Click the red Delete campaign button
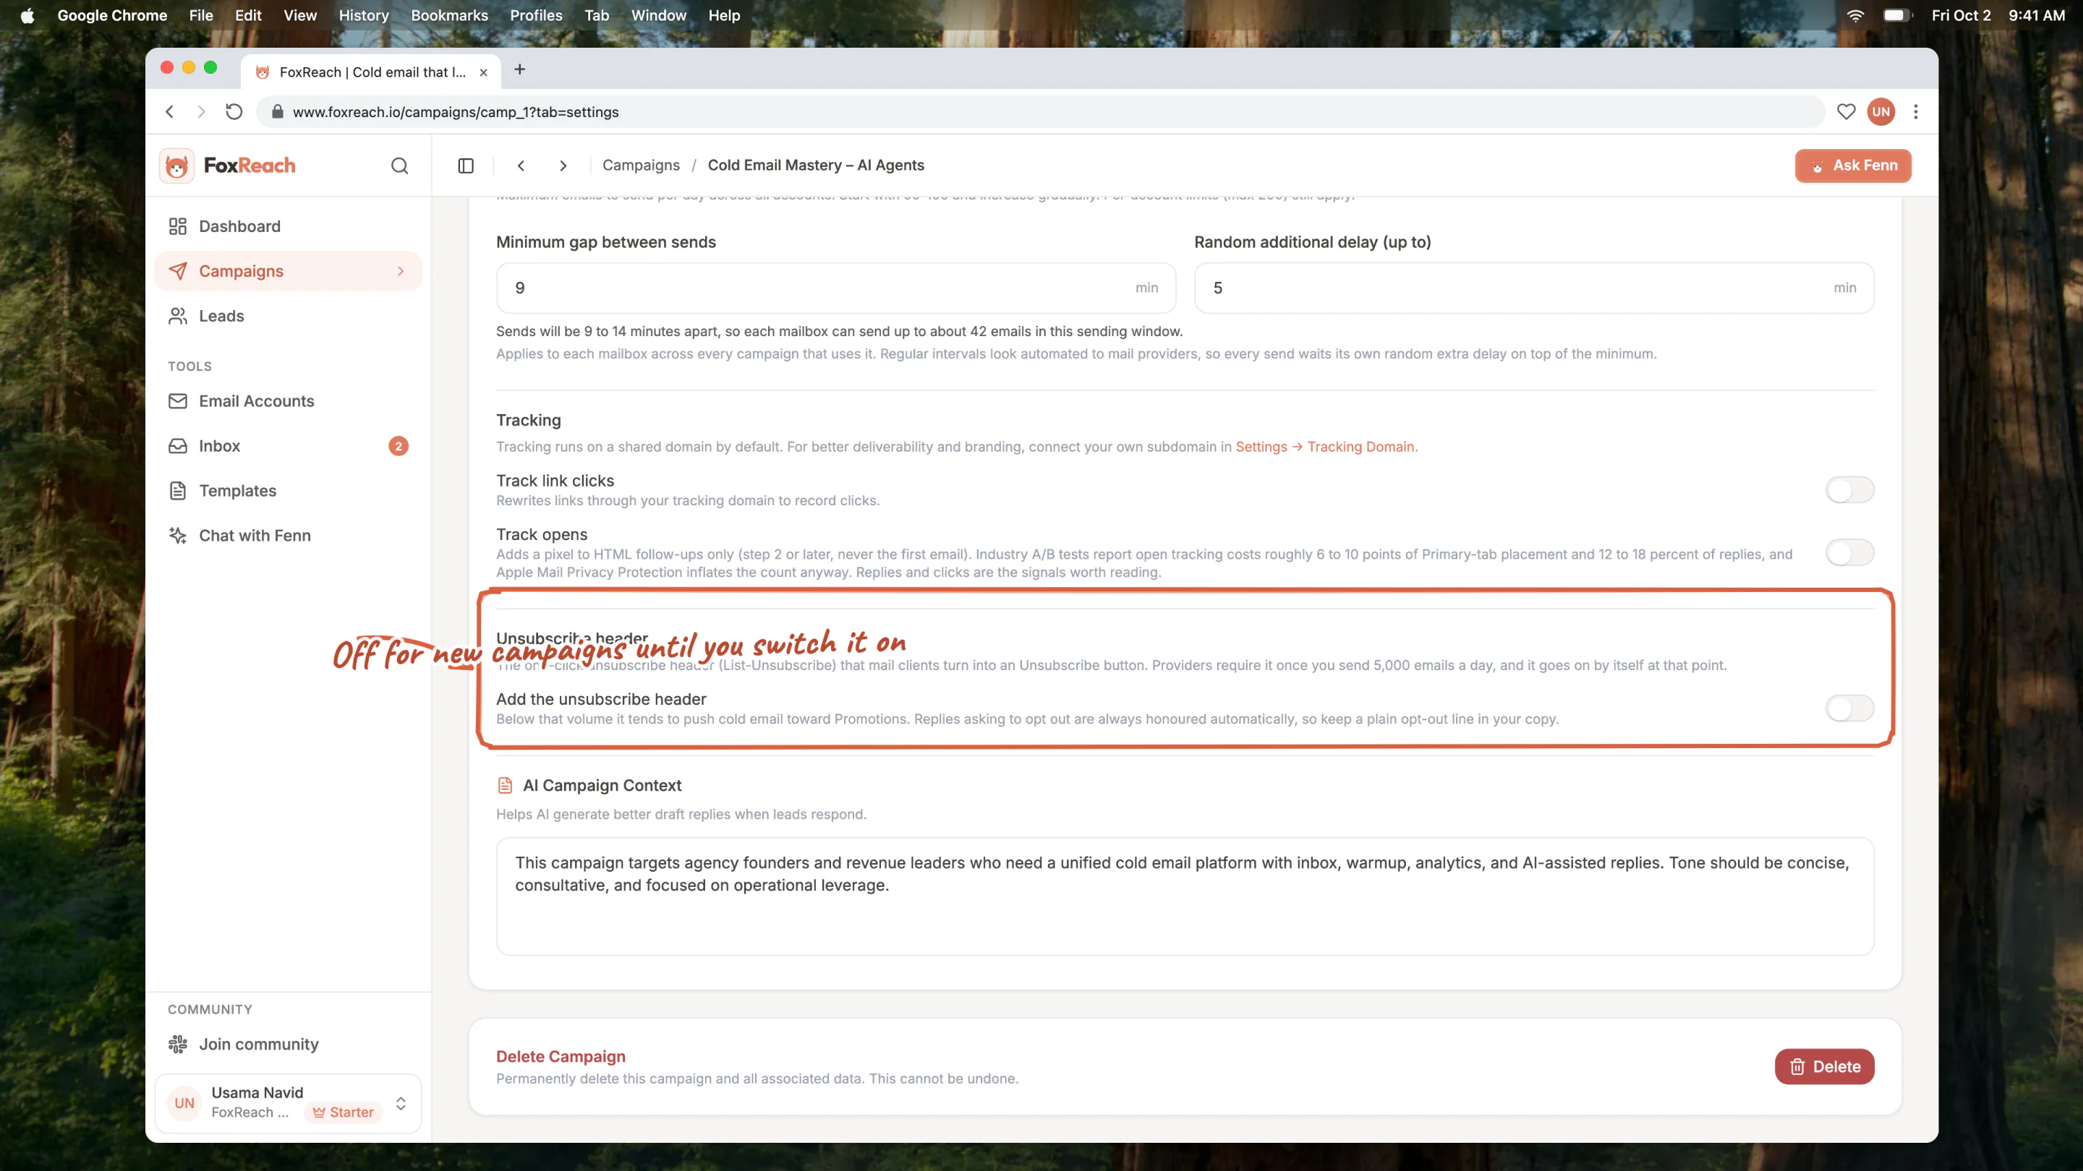2083x1171 pixels. (x=1824, y=1067)
